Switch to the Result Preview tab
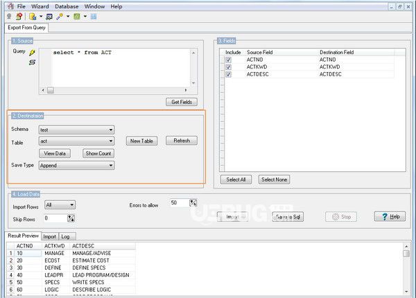 click(23, 236)
